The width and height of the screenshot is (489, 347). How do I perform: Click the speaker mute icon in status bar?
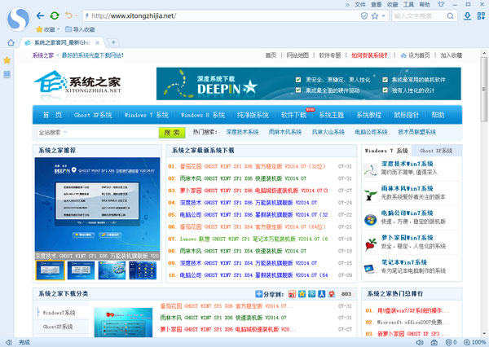click(420, 342)
